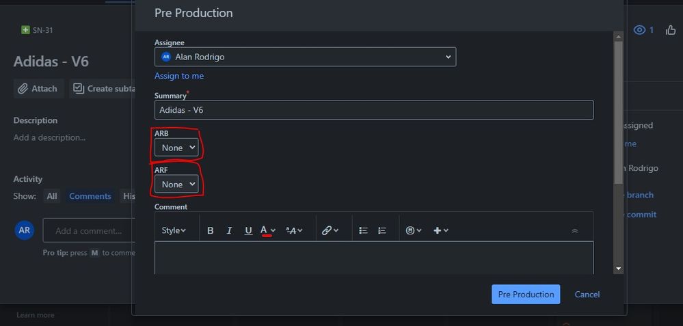The height and width of the screenshot is (326, 683).
Task: Click the Assign to me link
Action: [x=179, y=76]
